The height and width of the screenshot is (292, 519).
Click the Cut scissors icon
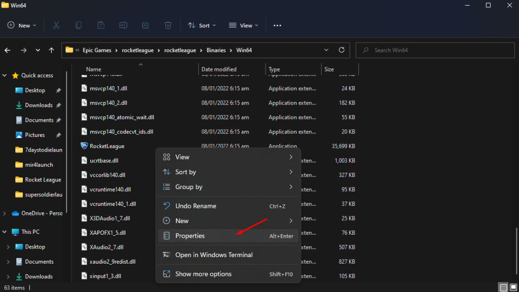point(56,25)
